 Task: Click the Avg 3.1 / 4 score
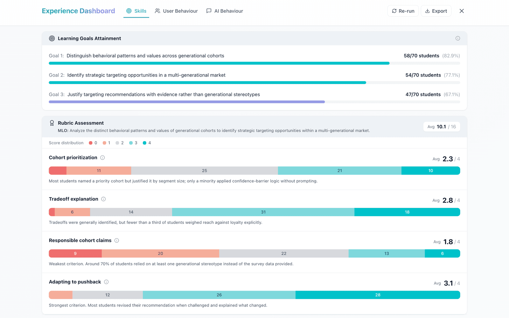tap(447, 283)
